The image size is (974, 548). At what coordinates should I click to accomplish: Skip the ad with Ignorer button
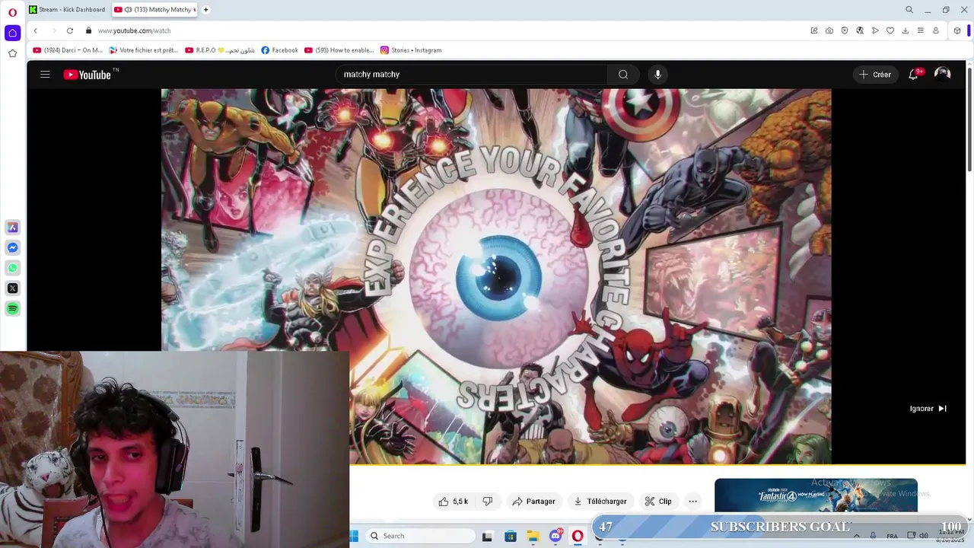pyautogui.click(x=928, y=409)
